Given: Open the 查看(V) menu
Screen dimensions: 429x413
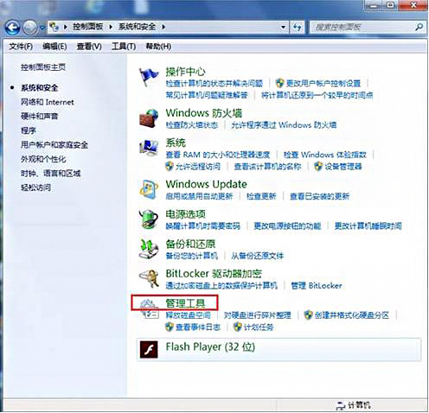Looking at the screenshot, I should pyautogui.click(x=89, y=47).
